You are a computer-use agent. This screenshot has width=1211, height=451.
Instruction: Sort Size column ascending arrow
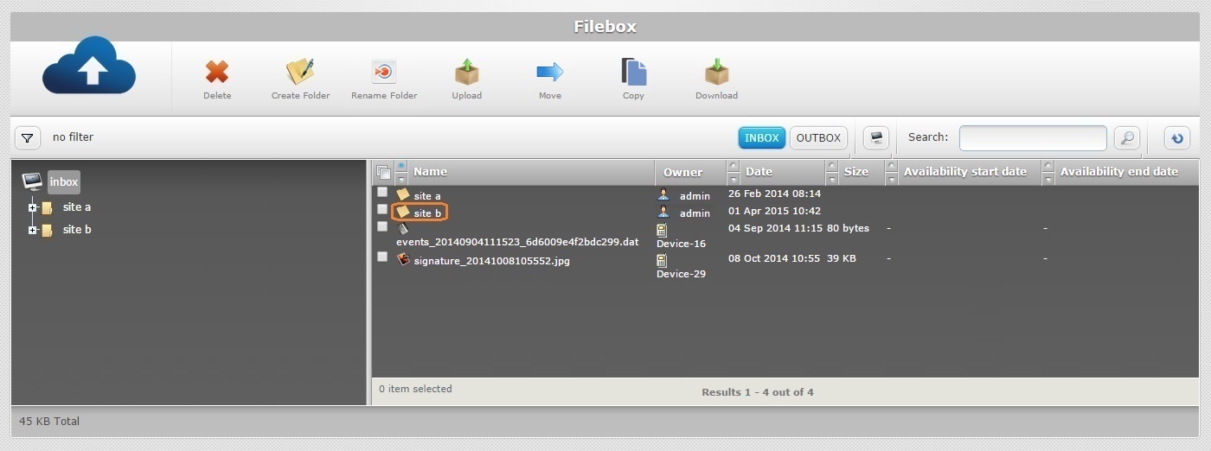pos(832,166)
